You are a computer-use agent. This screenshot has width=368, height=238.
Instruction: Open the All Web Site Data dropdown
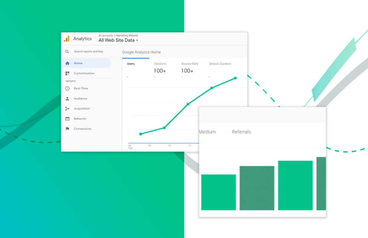tap(118, 40)
